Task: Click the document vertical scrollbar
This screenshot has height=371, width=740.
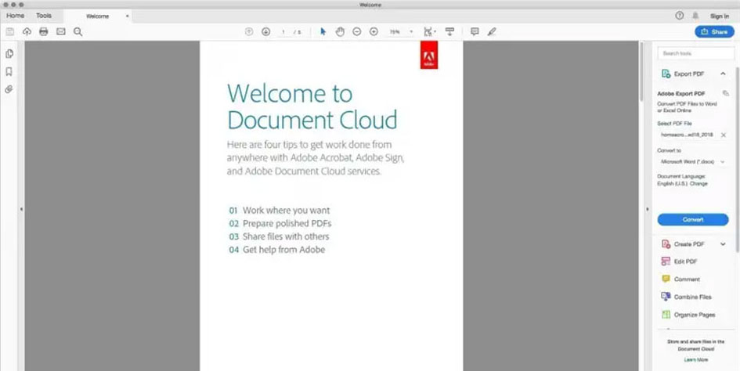Action: tap(641, 70)
